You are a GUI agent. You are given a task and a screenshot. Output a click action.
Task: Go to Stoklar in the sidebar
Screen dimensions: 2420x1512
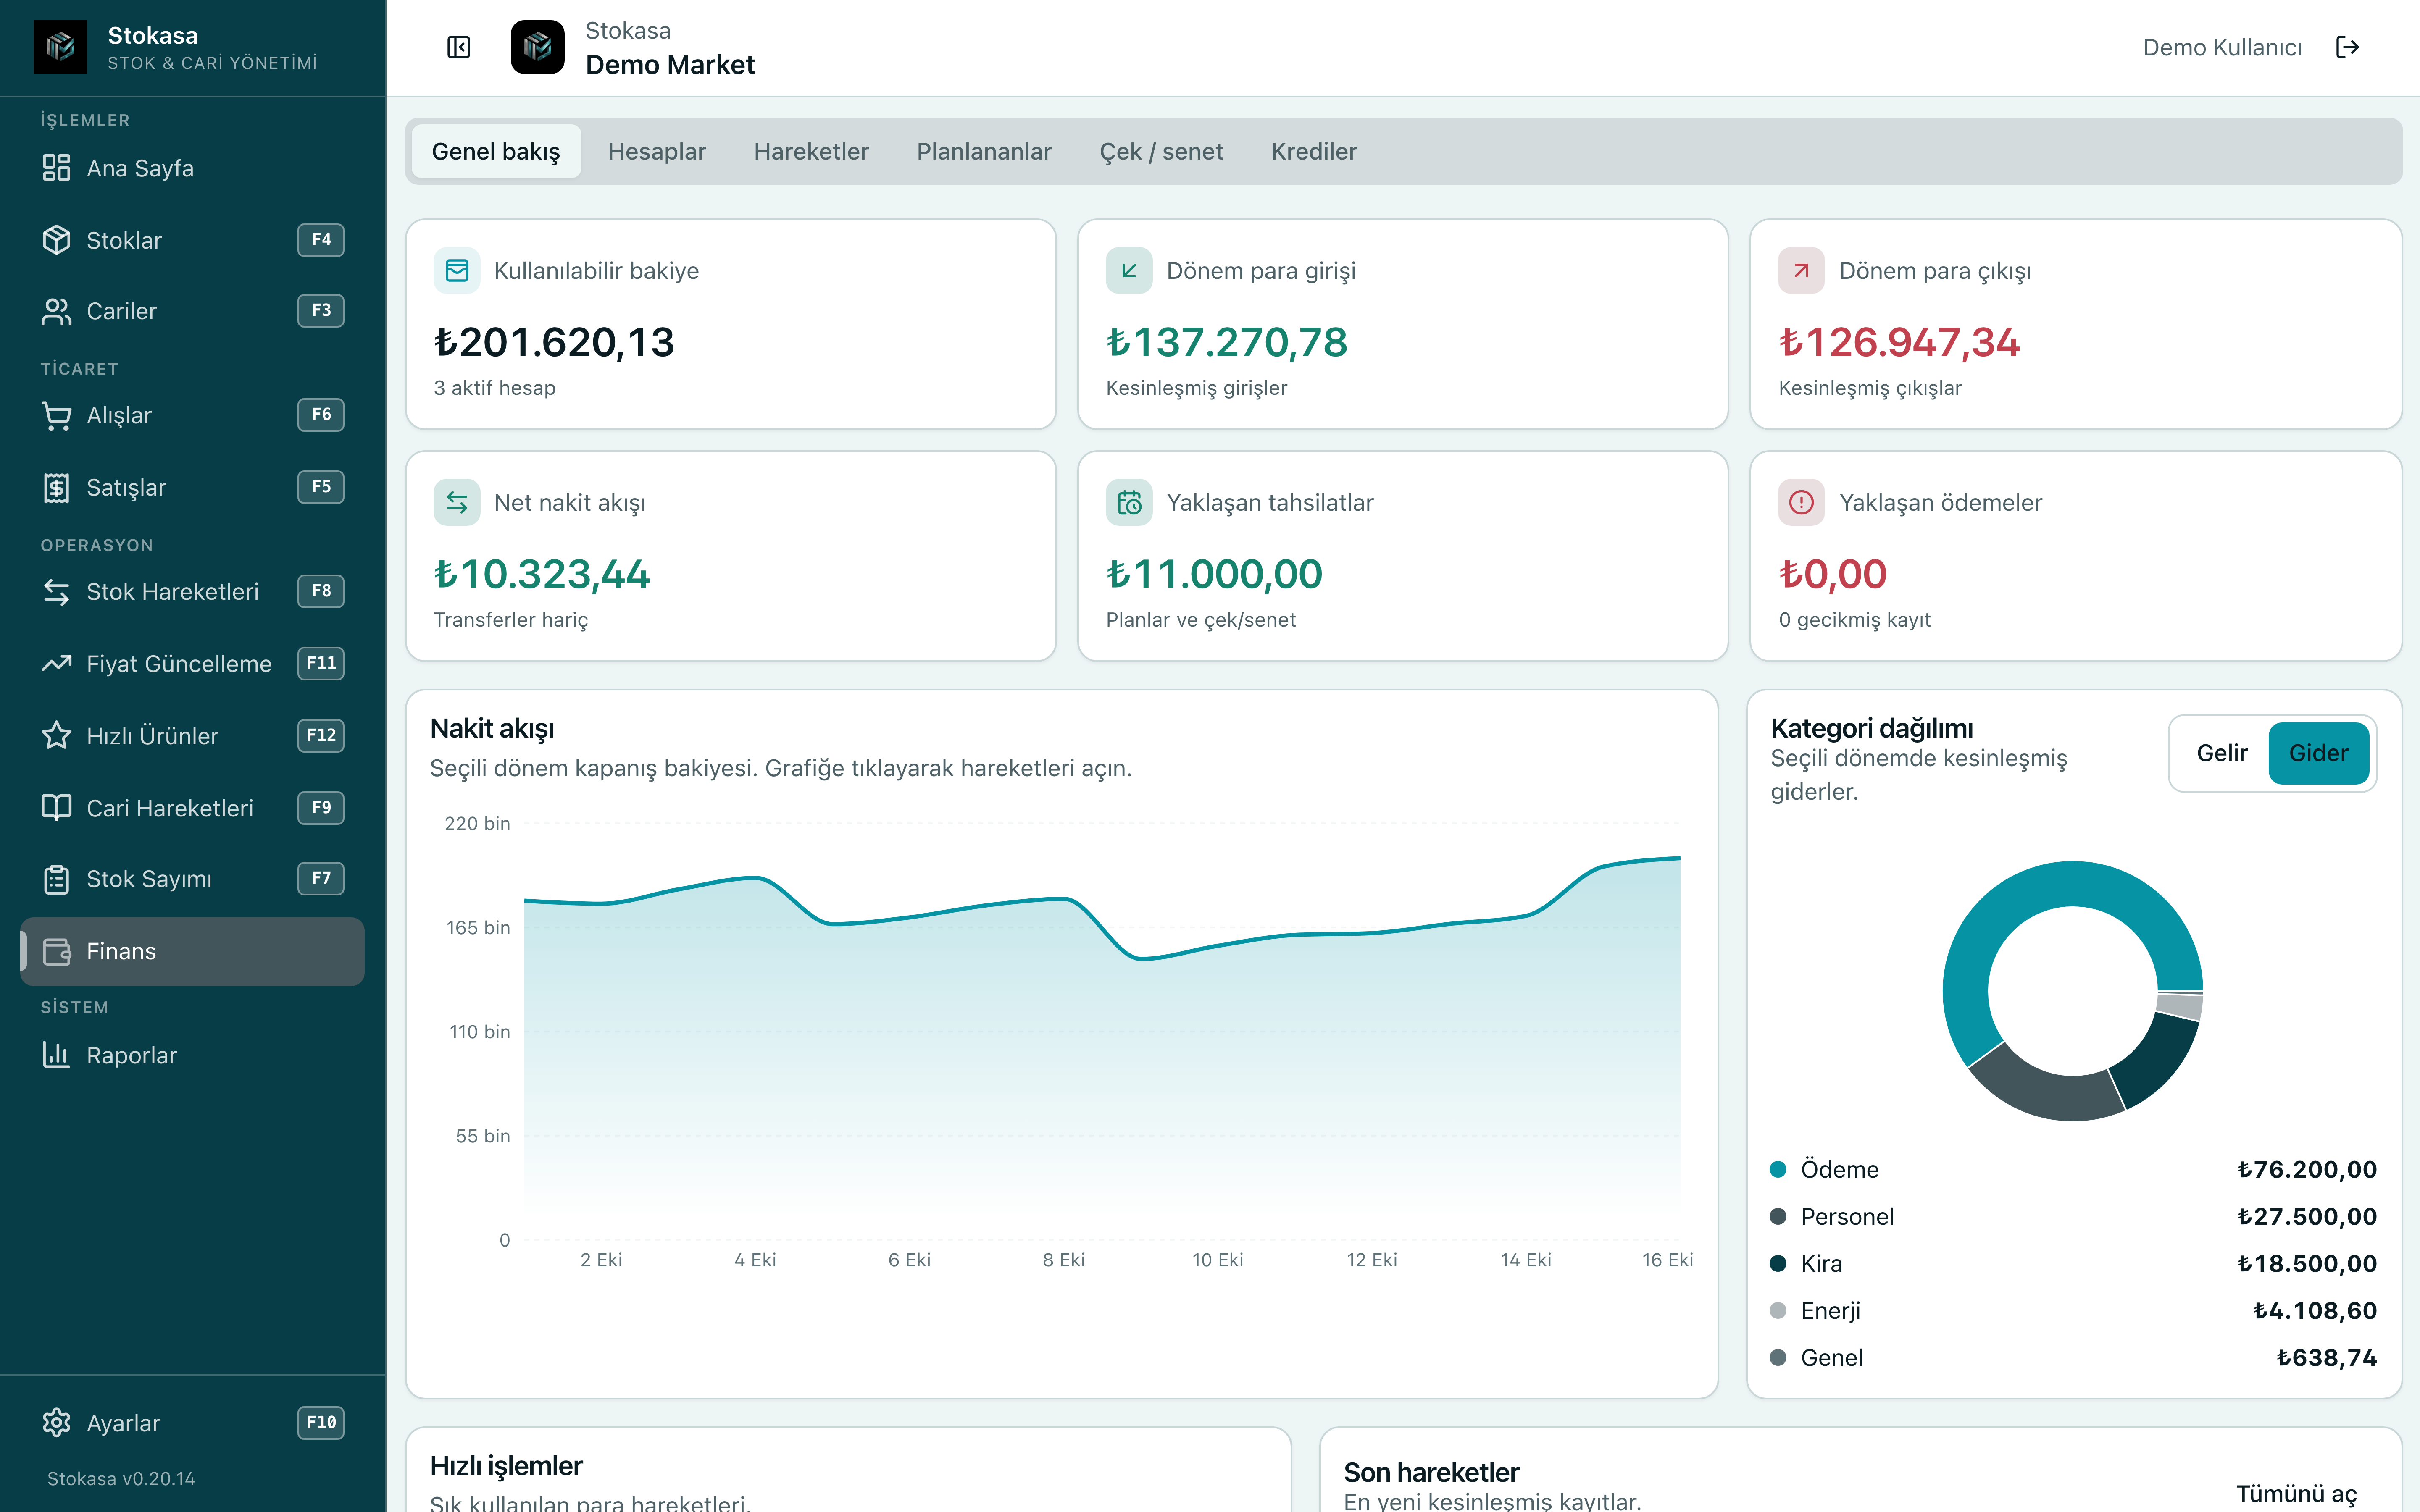coord(192,240)
